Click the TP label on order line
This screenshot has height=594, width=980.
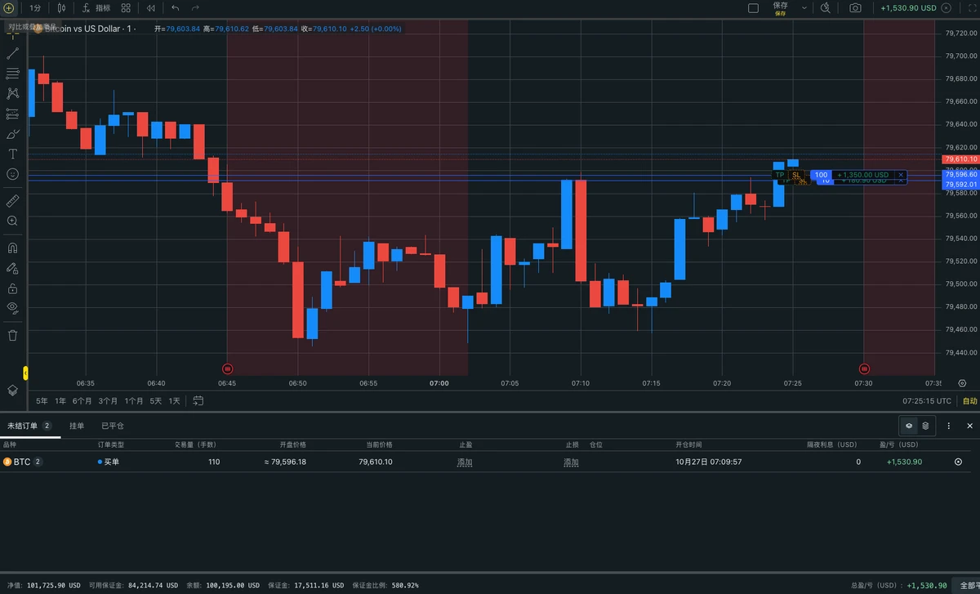(x=780, y=175)
